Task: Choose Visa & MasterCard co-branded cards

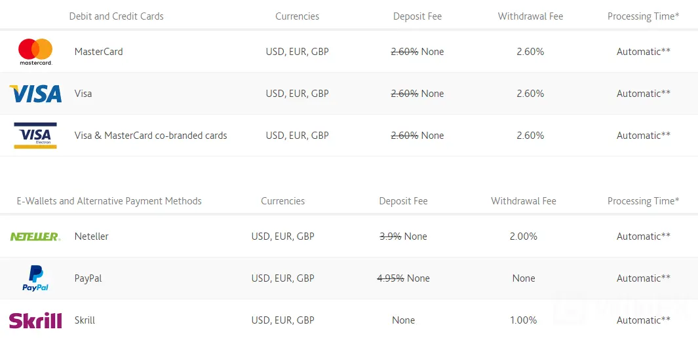Action: tap(151, 136)
